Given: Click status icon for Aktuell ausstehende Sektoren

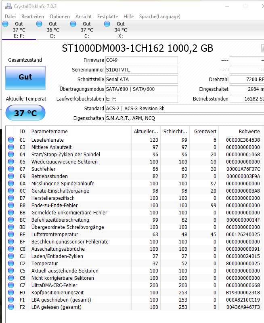Looking at the screenshot, I should pos(11,271).
